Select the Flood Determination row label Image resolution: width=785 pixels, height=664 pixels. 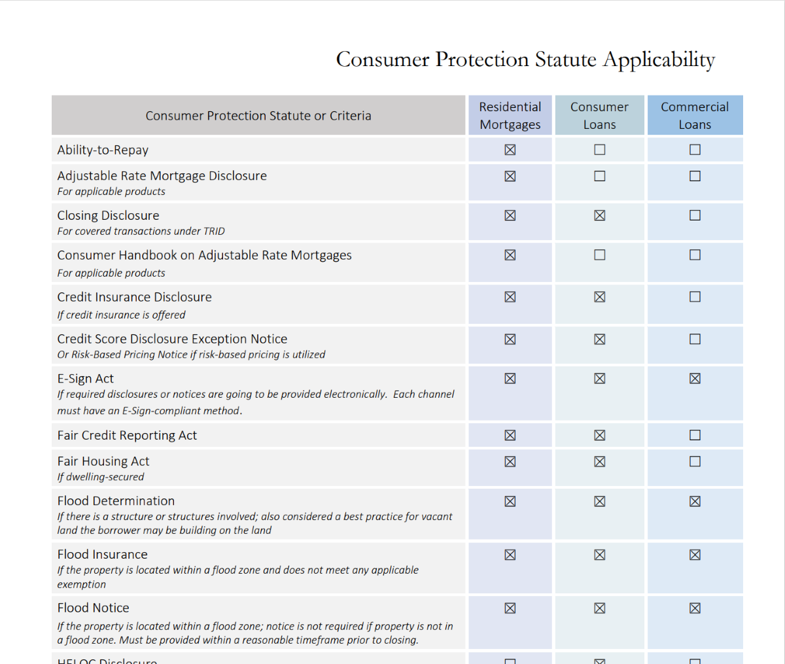click(x=116, y=500)
